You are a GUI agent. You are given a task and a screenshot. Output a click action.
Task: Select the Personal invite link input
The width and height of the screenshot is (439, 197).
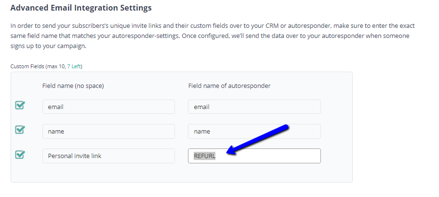pos(108,156)
